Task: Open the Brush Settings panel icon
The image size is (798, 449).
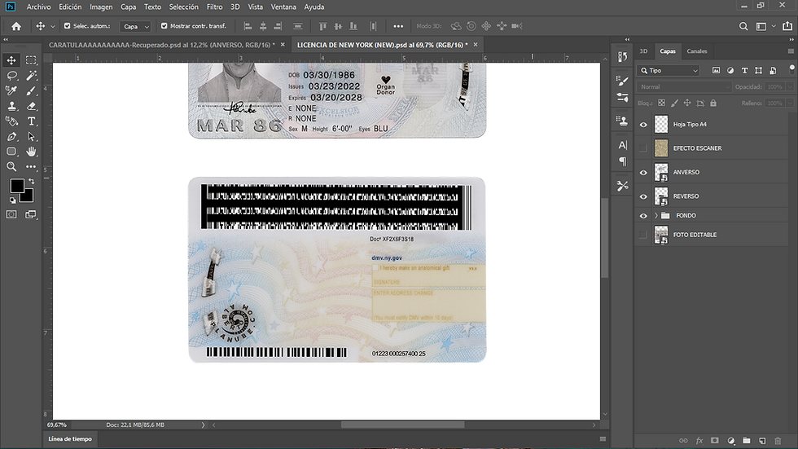Action: (622, 81)
